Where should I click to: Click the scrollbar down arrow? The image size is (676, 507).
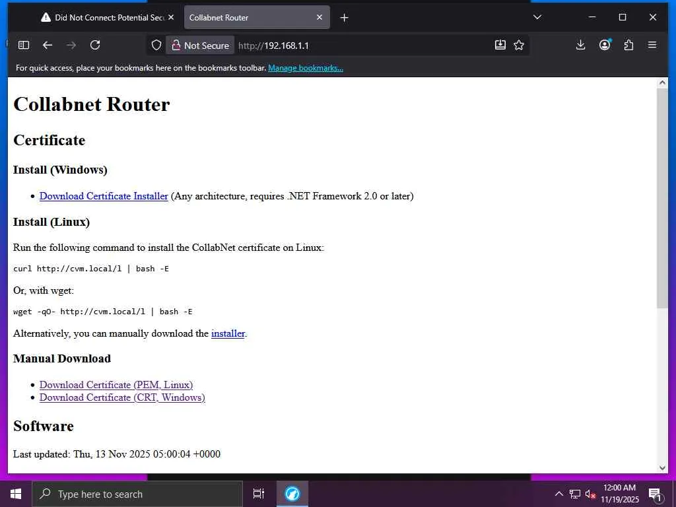pos(663,468)
